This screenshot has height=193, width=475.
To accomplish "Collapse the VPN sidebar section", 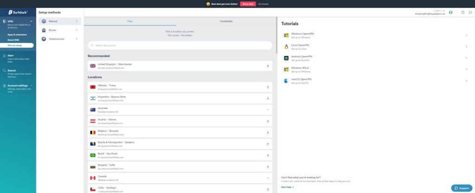I will pyautogui.click(x=31, y=21).
